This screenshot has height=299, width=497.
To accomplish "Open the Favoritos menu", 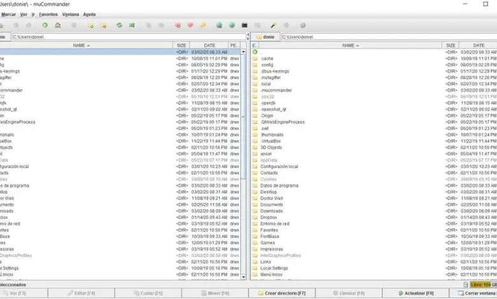I will pyautogui.click(x=48, y=14).
